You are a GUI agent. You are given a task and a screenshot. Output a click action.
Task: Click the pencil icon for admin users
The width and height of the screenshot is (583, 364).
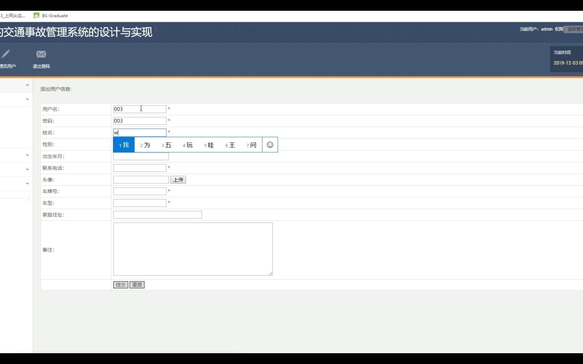coord(5,54)
